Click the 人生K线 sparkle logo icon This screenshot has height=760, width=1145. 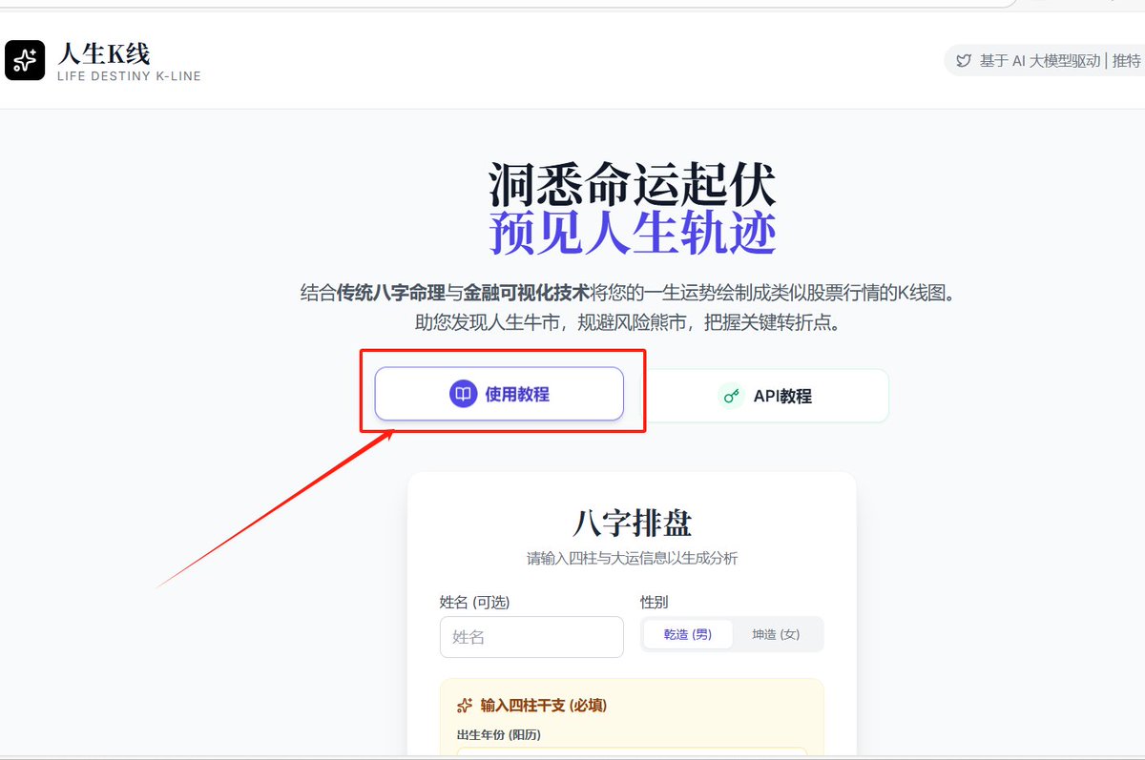tap(25, 60)
